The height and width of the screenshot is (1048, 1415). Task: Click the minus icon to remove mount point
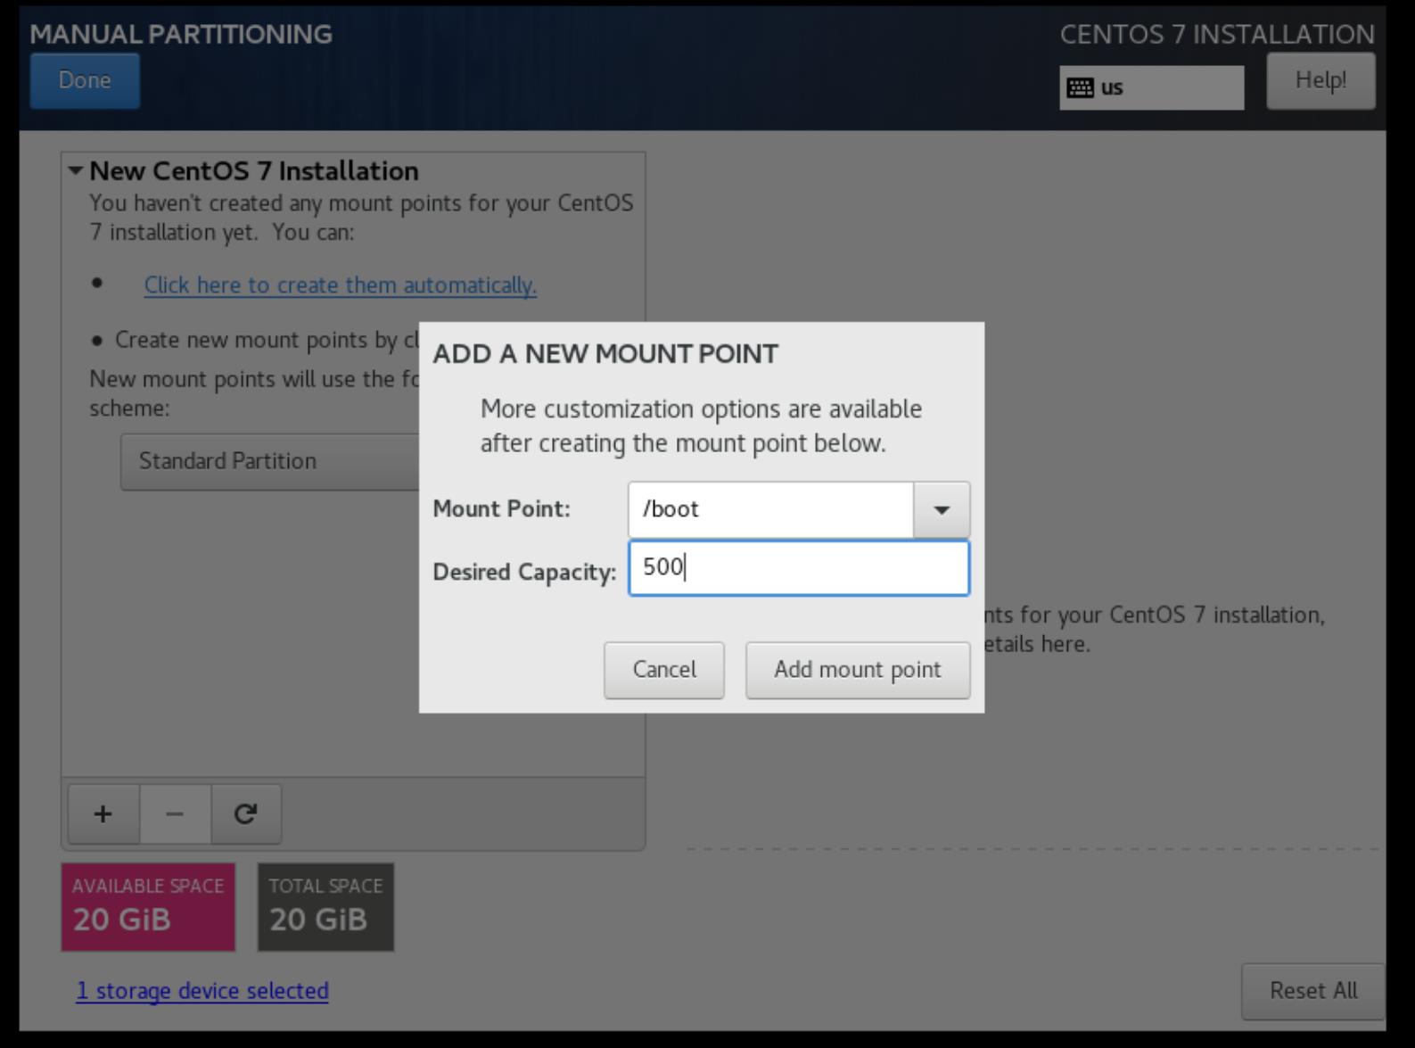[175, 813]
